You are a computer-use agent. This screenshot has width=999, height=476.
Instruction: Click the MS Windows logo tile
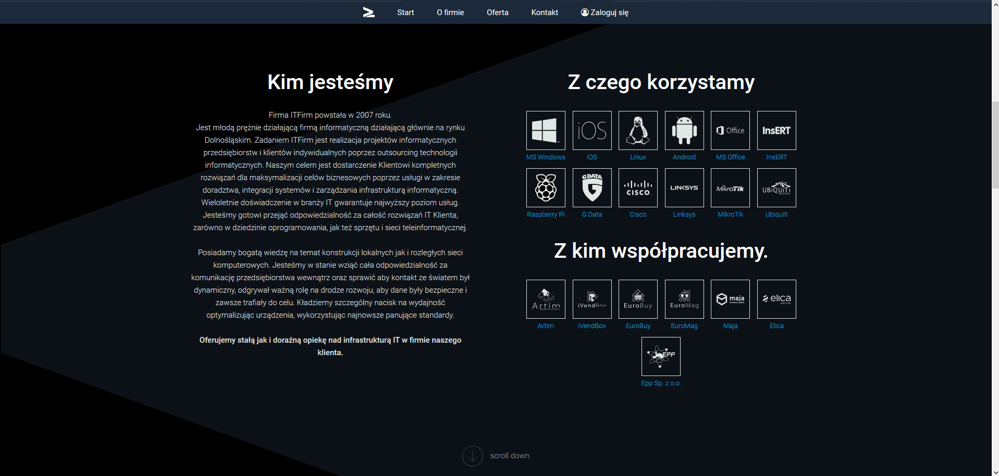(x=546, y=130)
